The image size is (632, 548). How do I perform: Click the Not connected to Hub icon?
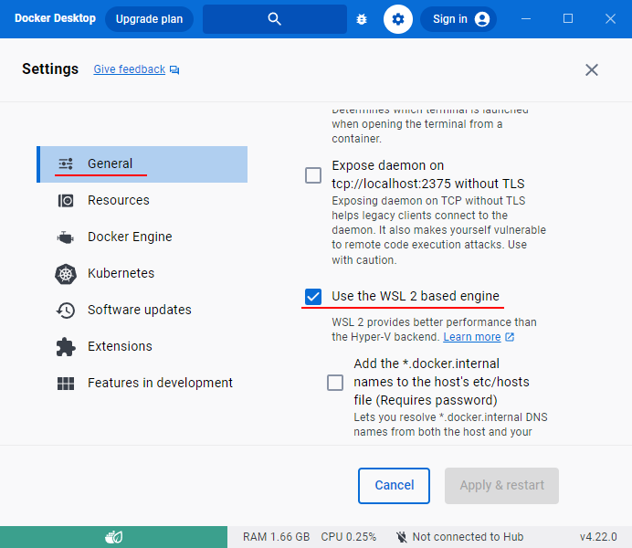402,537
